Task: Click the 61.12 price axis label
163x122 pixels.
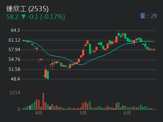Action: click(14, 40)
